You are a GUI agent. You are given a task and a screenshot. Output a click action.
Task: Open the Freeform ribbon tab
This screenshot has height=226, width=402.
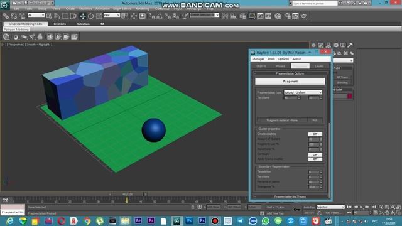[x=60, y=24]
